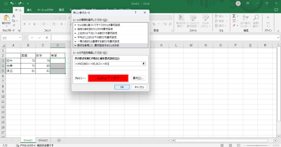Screen dimensions: 281x147
Task: Open the 数式 ribbon tab
Action: click(62, 10)
